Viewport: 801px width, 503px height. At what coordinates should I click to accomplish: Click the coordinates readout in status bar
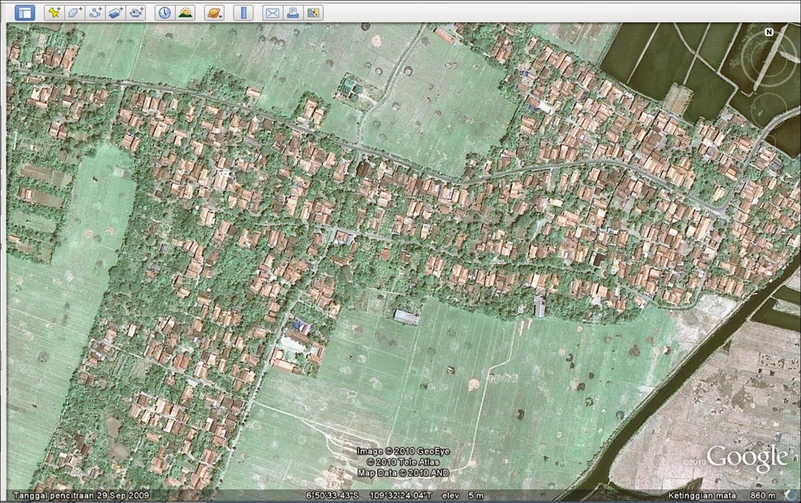(x=369, y=495)
